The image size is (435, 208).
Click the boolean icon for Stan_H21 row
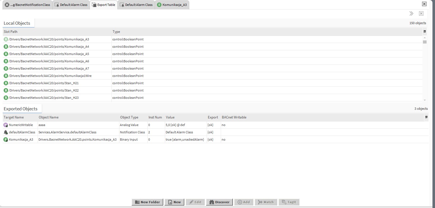6,83
